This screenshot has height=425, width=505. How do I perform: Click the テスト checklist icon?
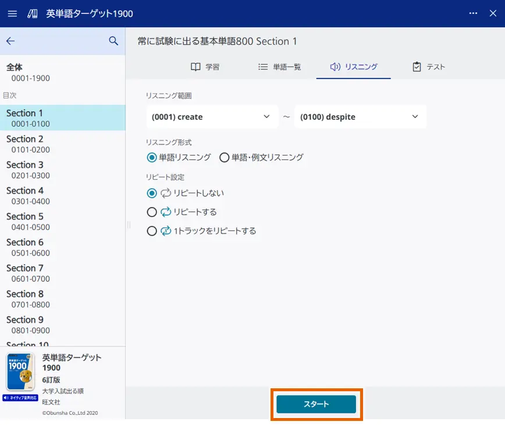[x=417, y=66]
